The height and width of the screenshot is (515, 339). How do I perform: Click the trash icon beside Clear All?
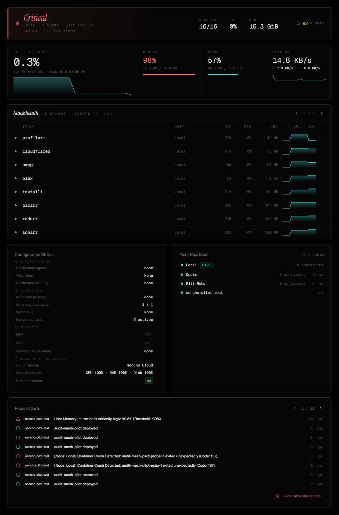pos(277,496)
